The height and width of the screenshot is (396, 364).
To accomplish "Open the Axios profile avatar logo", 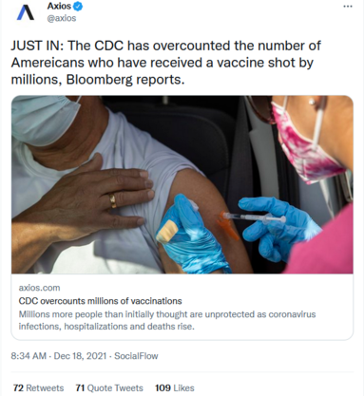I will click(x=26, y=13).
